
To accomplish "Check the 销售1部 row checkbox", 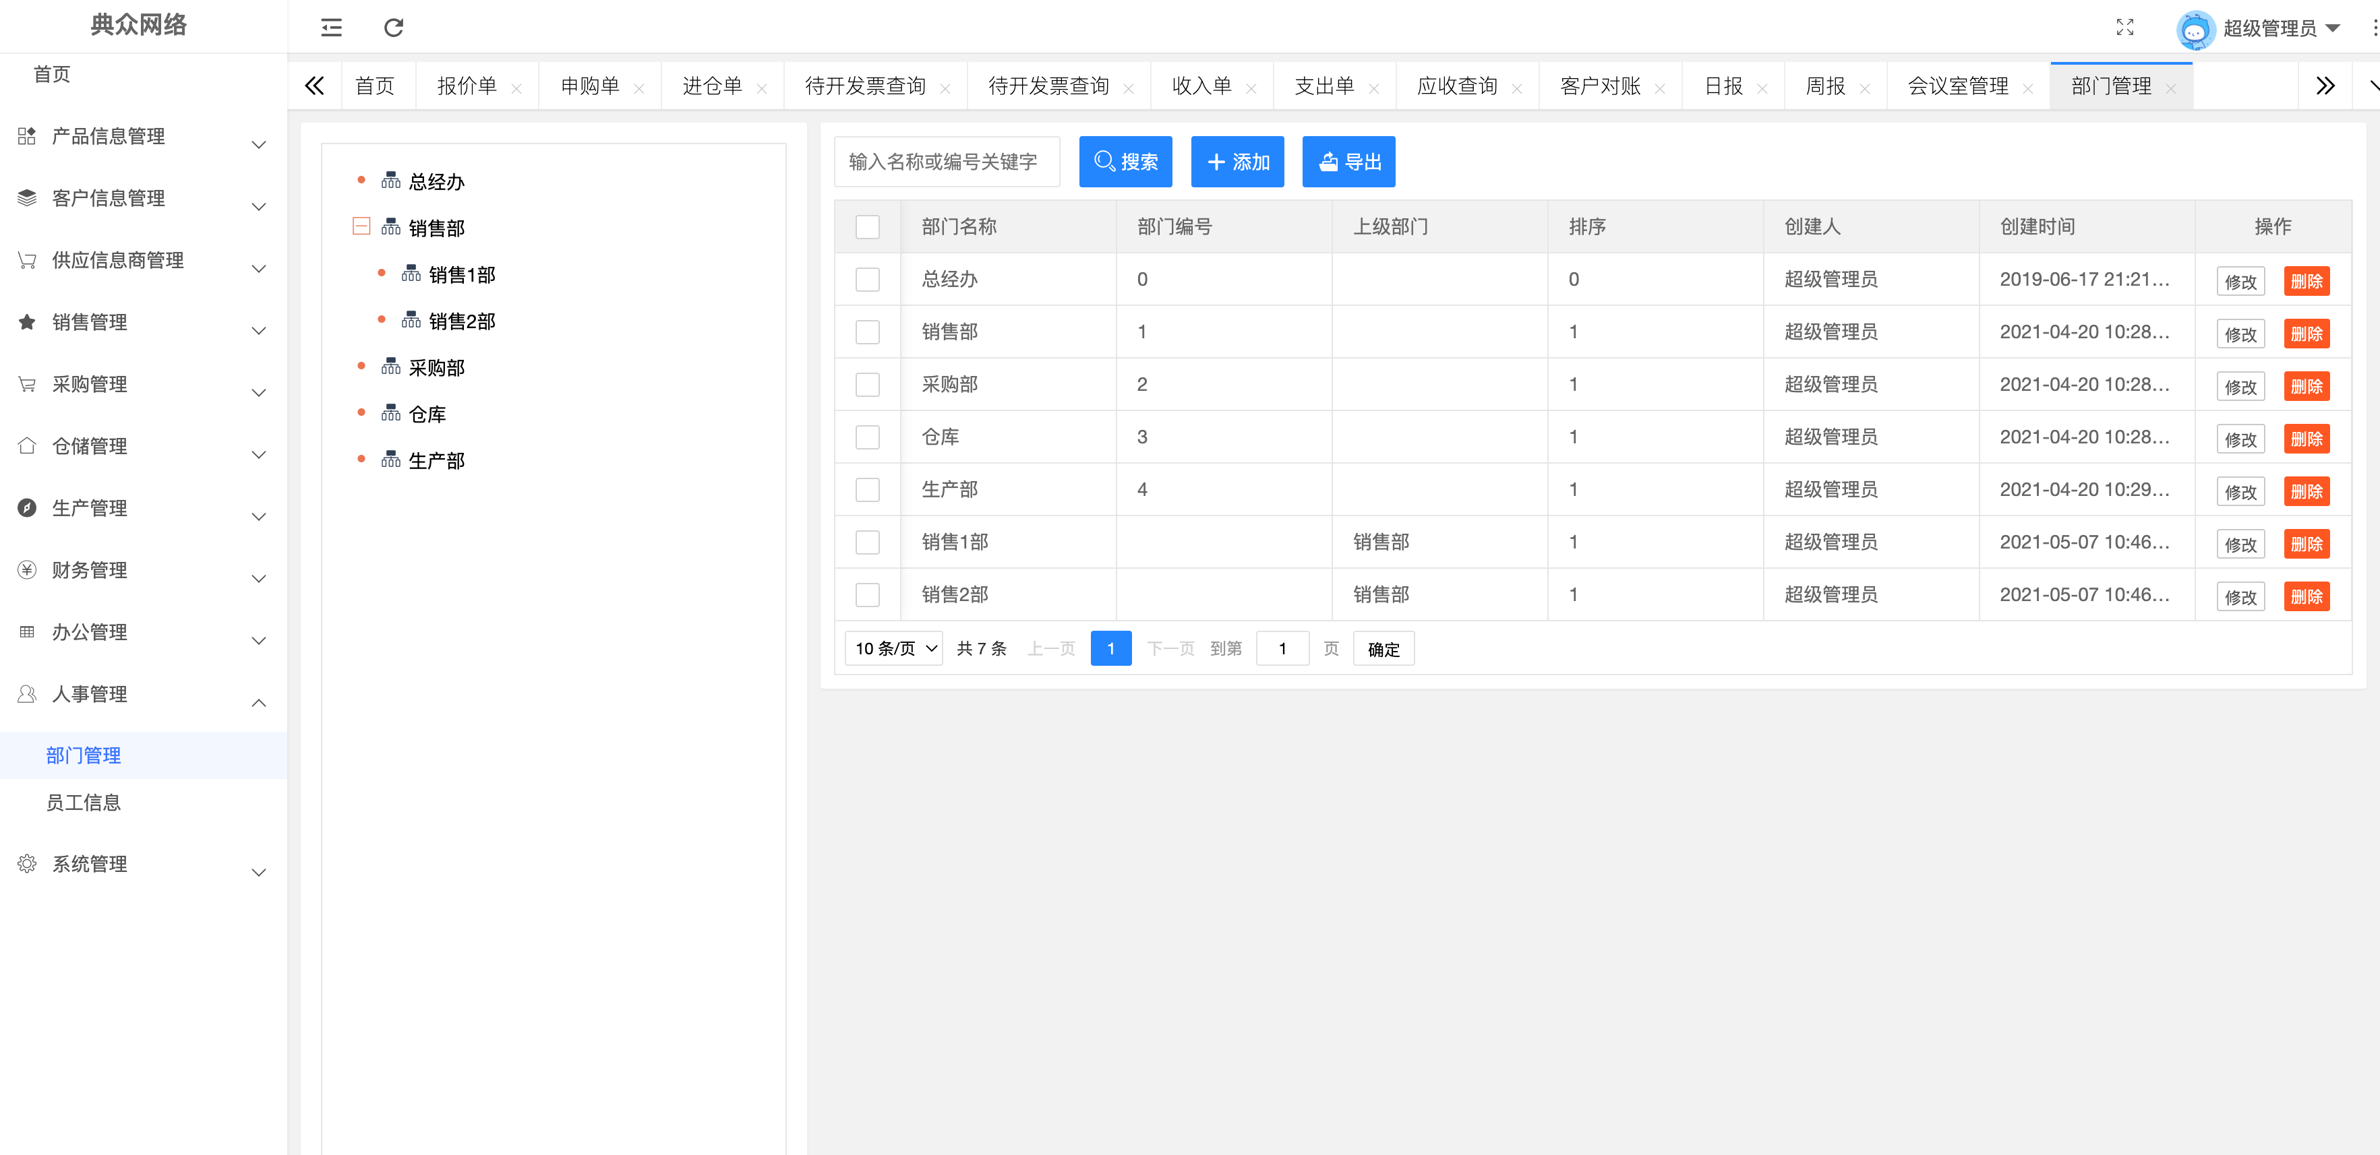I will pyautogui.click(x=868, y=543).
